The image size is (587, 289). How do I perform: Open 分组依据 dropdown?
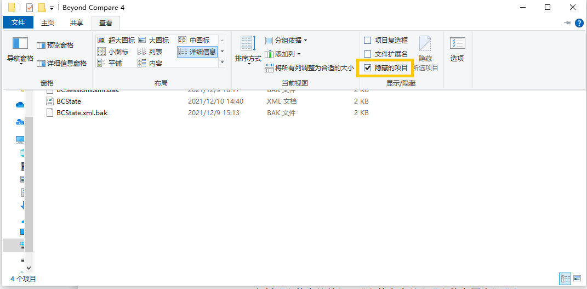point(287,41)
